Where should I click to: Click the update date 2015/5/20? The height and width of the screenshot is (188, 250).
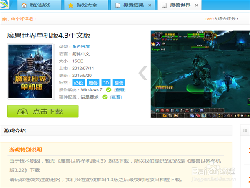(x=82, y=76)
